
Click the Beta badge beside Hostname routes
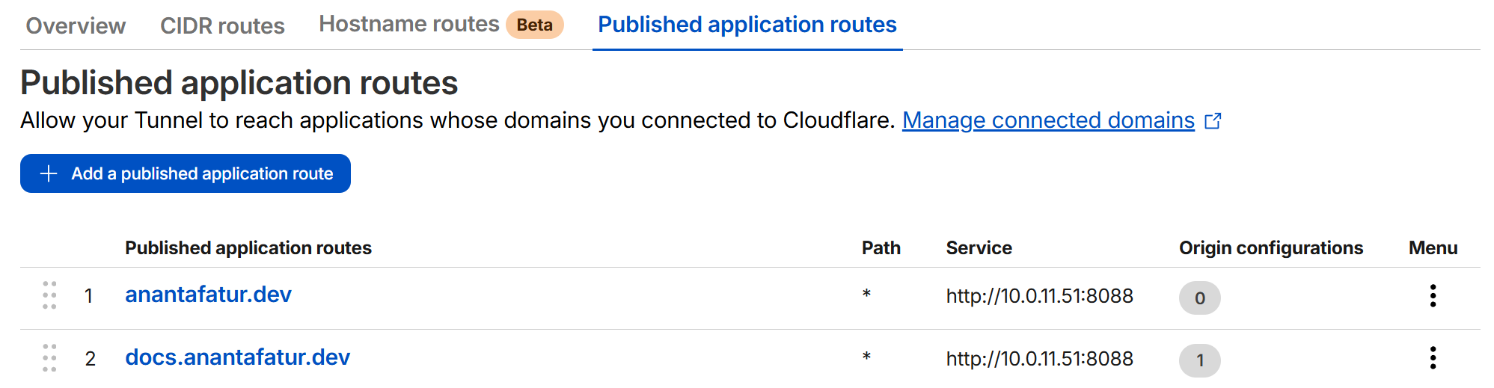[x=534, y=25]
